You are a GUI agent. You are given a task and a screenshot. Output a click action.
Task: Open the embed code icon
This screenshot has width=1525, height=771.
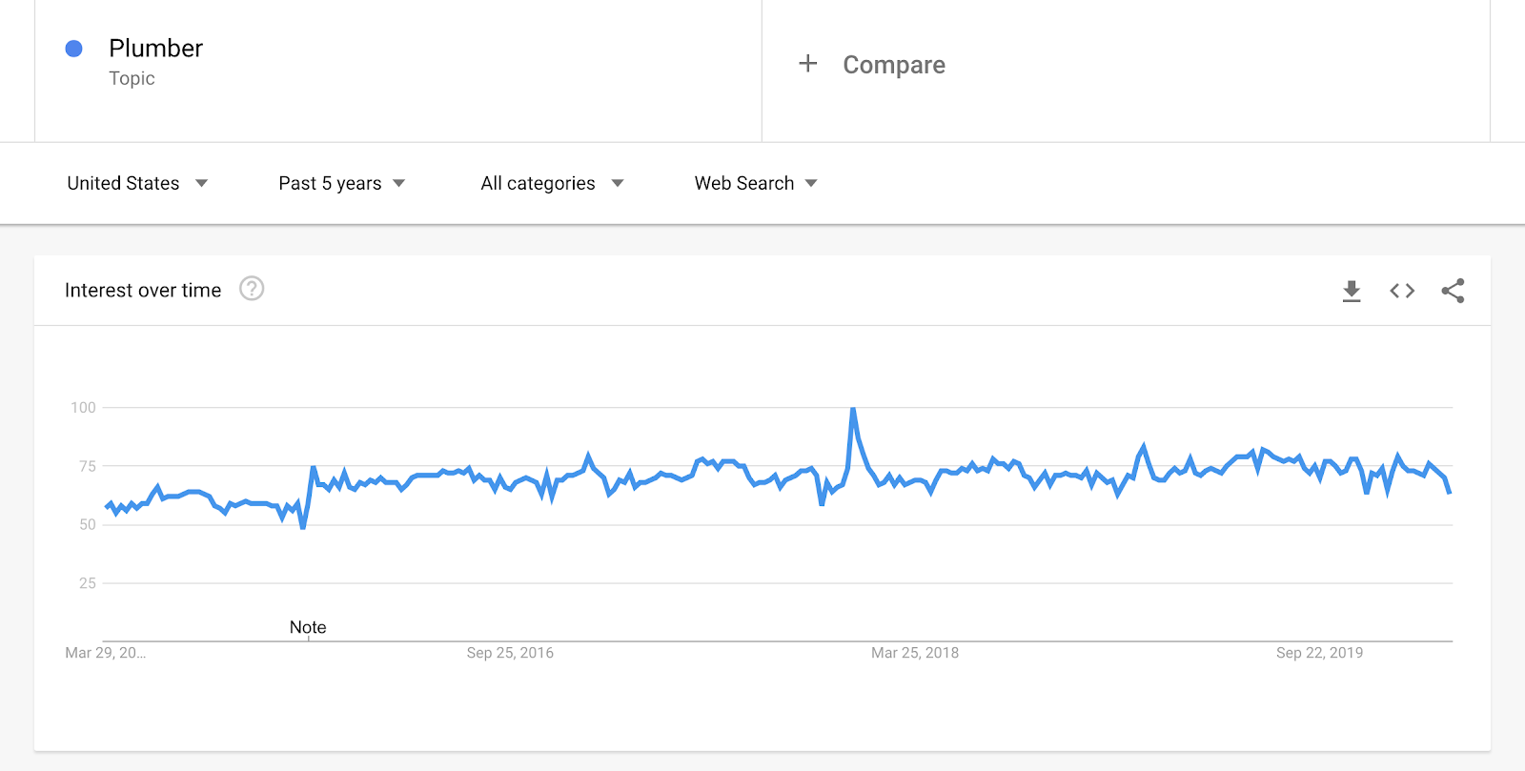pos(1402,291)
